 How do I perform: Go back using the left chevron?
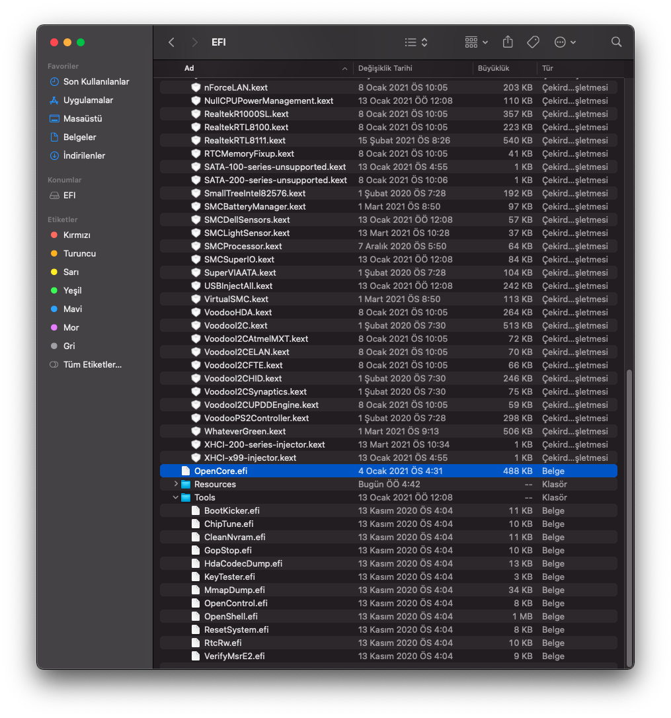coord(171,42)
